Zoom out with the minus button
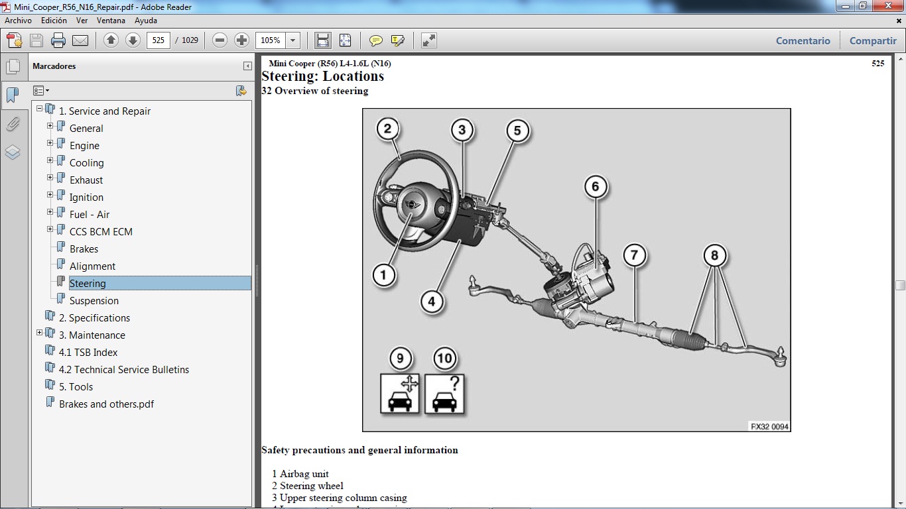This screenshot has height=509, width=906. pos(220,40)
